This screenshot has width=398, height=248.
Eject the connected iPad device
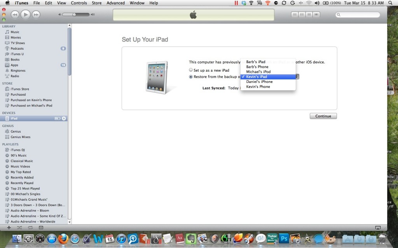pos(65,119)
